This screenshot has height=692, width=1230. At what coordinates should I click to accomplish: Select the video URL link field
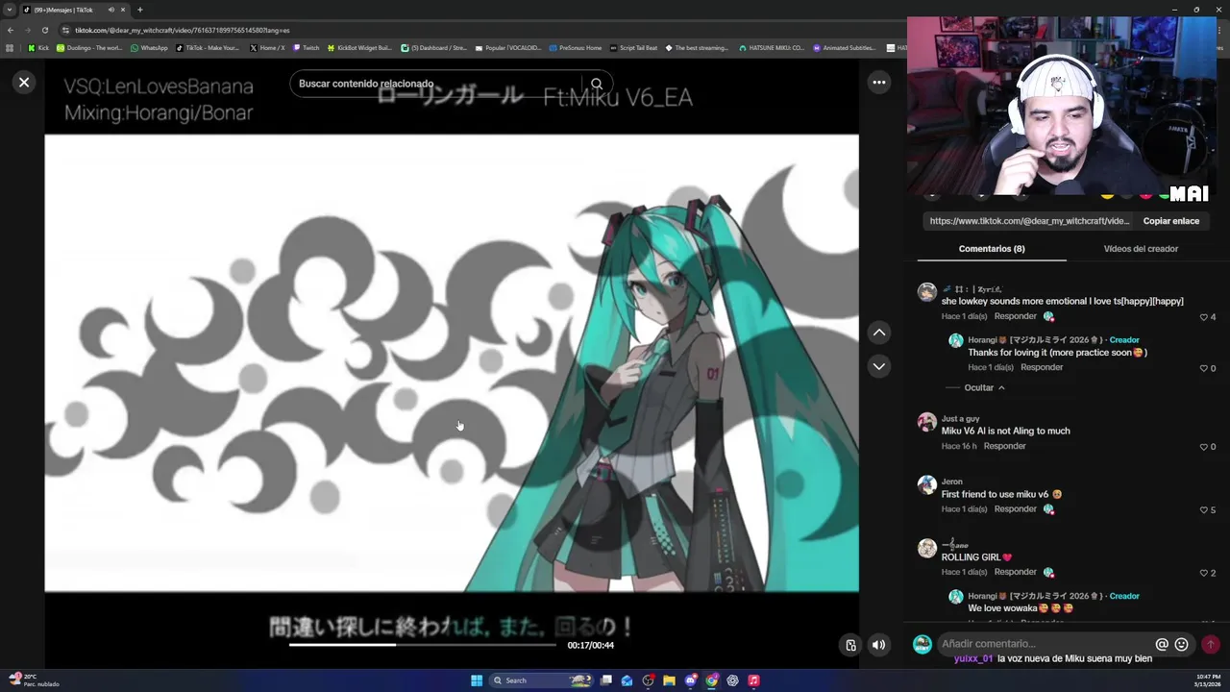pyautogui.click(x=1029, y=221)
